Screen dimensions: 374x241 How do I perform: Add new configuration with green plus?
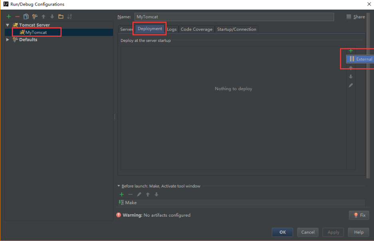pos(9,16)
